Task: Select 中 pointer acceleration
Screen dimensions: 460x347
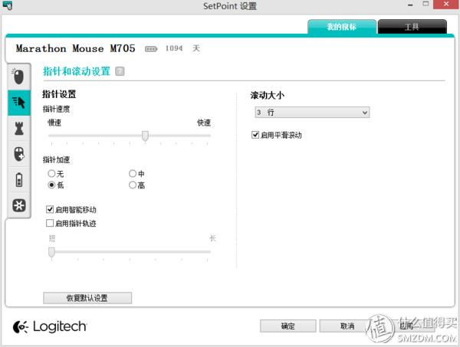Action: 133,173
